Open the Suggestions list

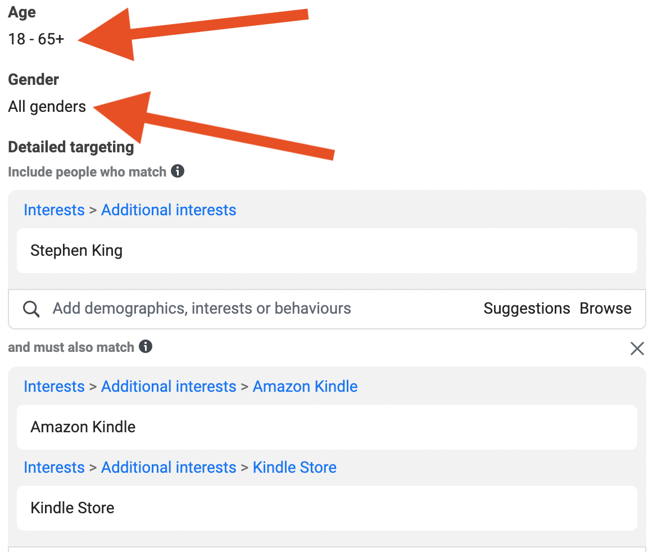527,309
